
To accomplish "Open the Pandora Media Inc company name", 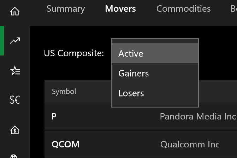I will click(198, 116).
